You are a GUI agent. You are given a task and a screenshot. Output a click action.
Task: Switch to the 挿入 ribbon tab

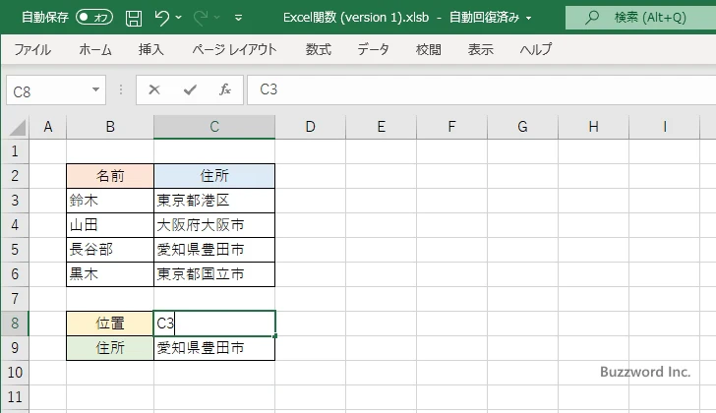(x=151, y=49)
